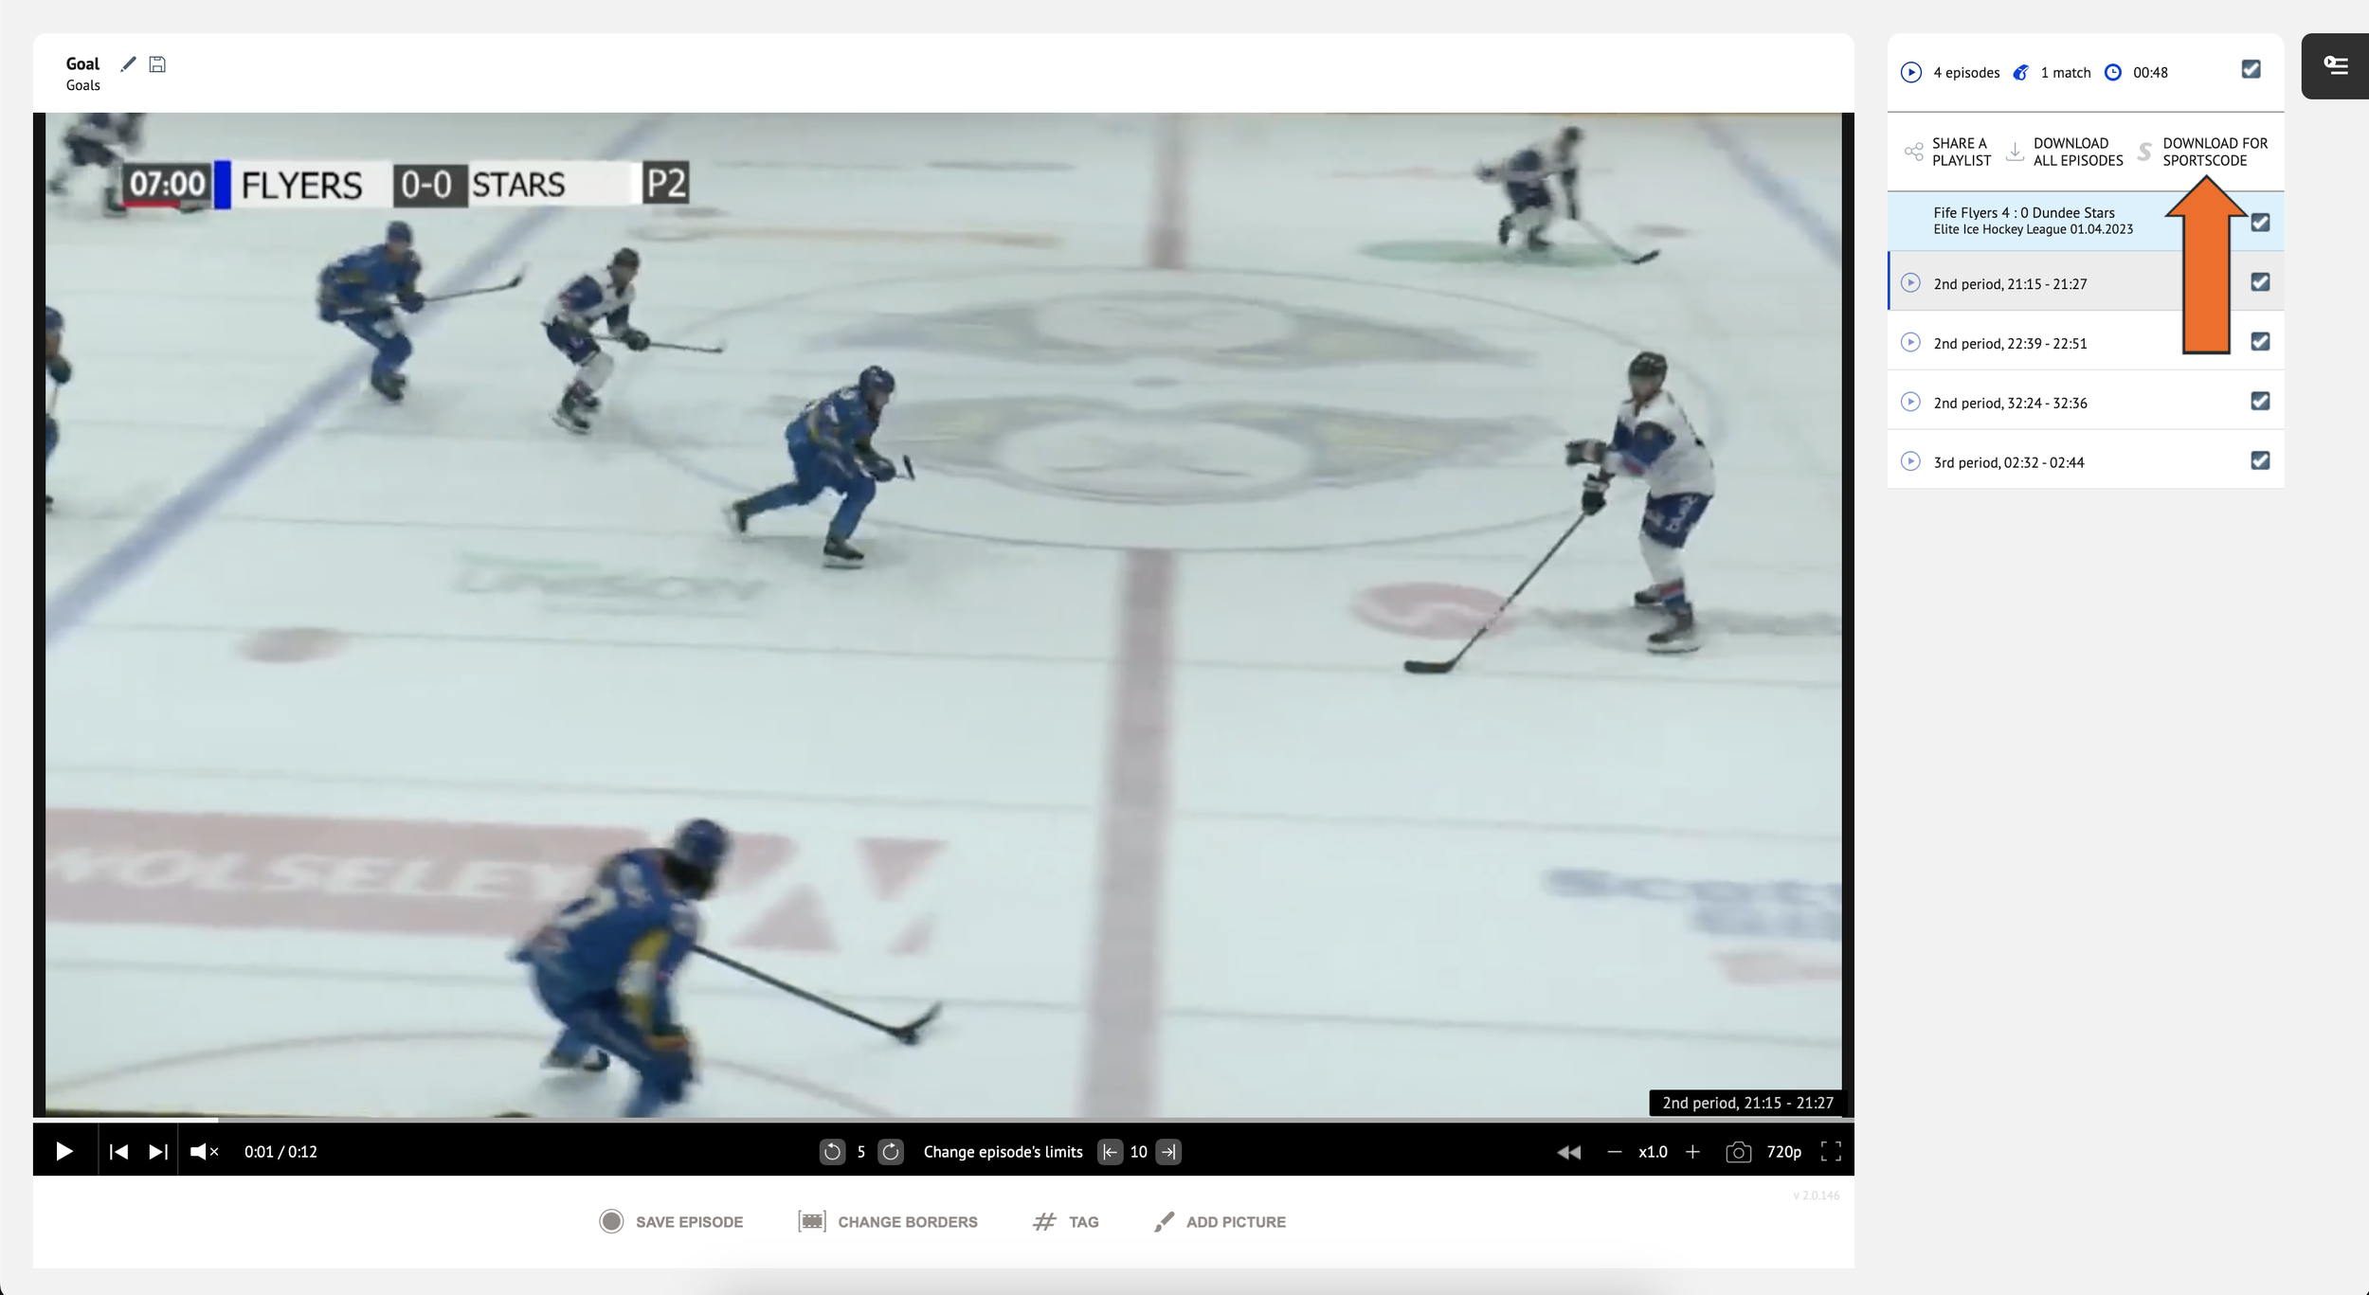
Task: Uncheck the 3rd period 02:32 - 02:44 episode
Action: (2260, 461)
